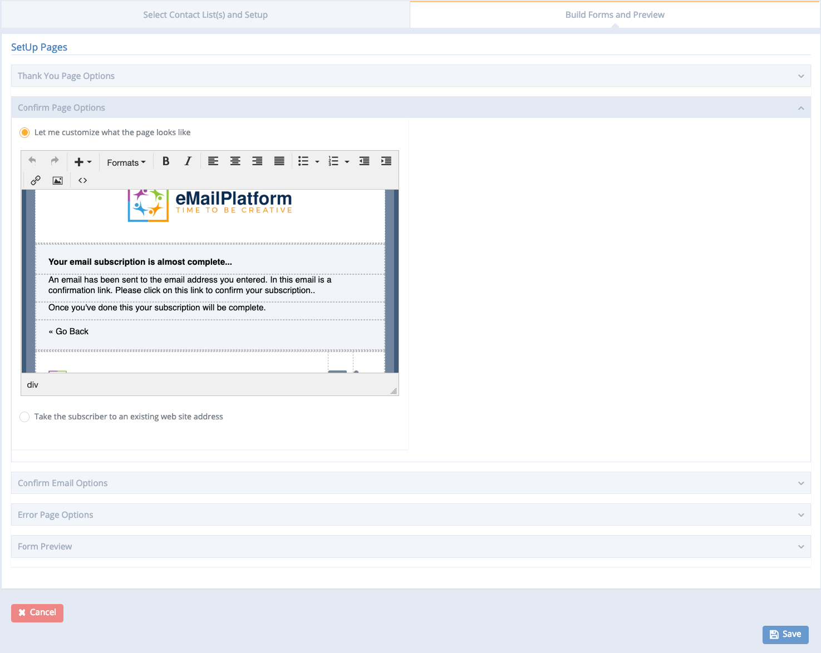Insert a link with the chain icon
The width and height of the screenshot is (821, 653).
coord(36,180)
